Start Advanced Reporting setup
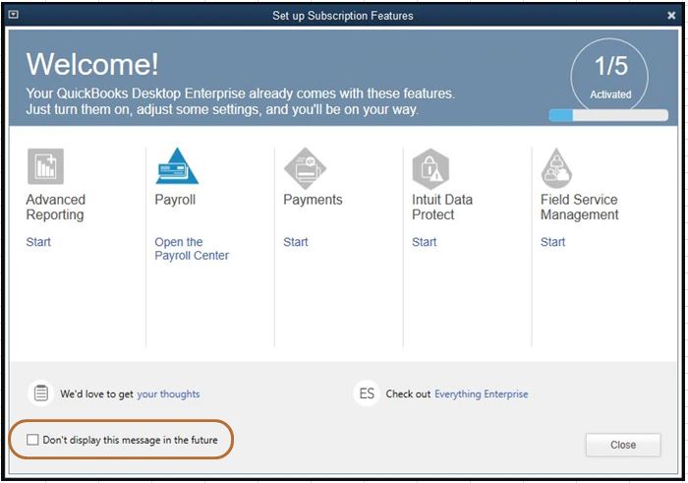 pos(38,242)
